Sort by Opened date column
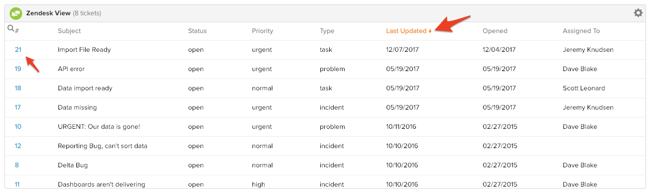650x194 pixels. (x=495, y=31)
